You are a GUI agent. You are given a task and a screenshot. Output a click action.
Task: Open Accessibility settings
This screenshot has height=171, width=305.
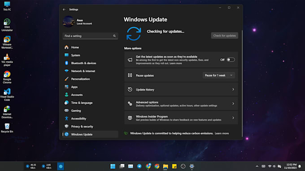tap(91, 118)
